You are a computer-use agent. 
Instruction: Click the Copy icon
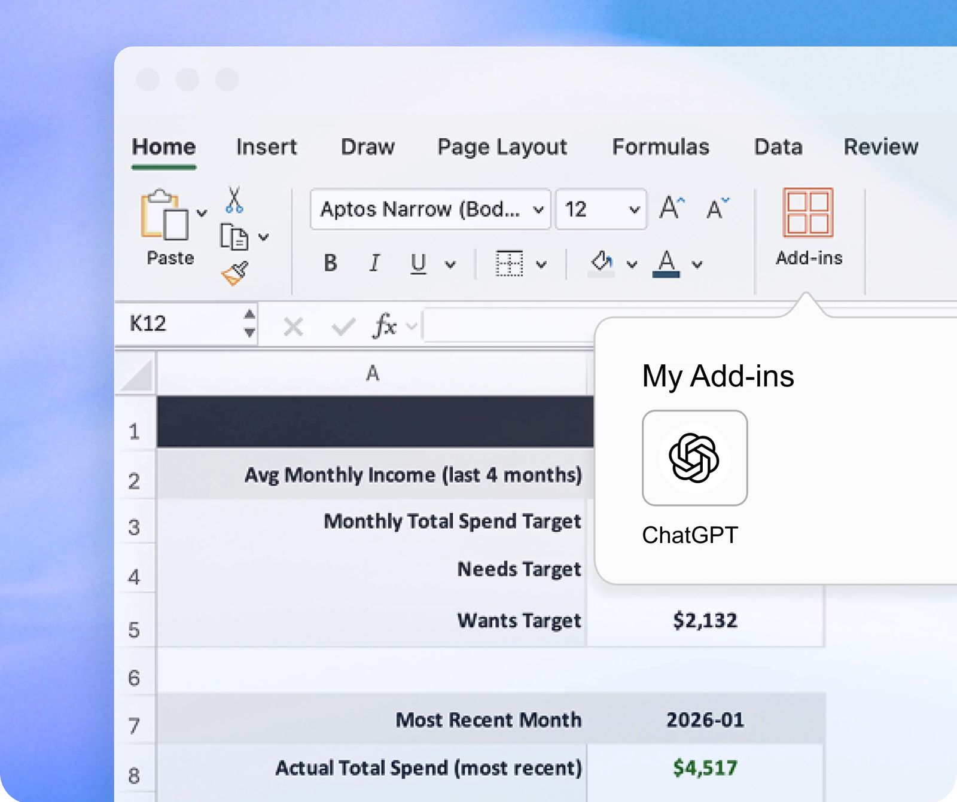point(234,237)
